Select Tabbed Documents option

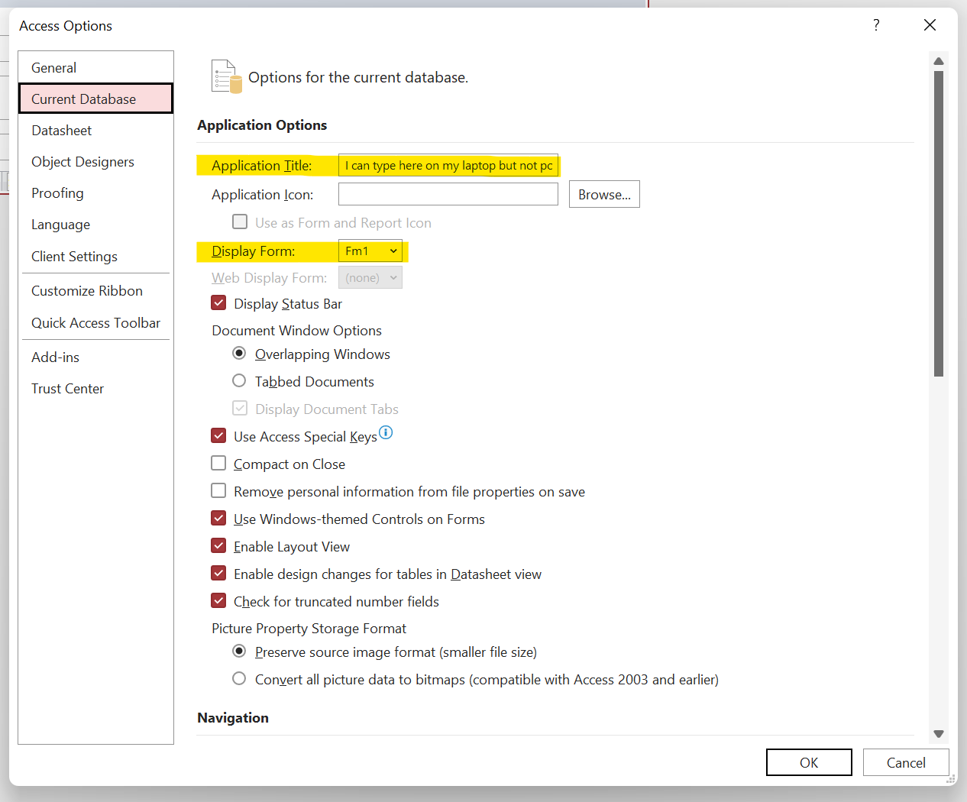coord(239,380)
